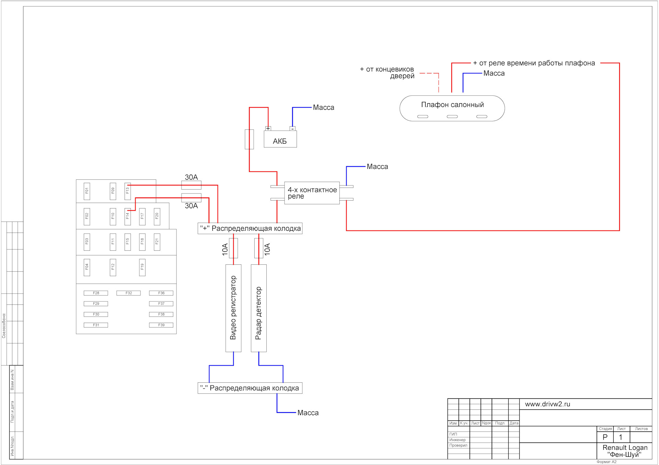Select horizontal fuse F30
This screenshot has height=465, width=659.
pyautogui.click(x=96, y=314)
